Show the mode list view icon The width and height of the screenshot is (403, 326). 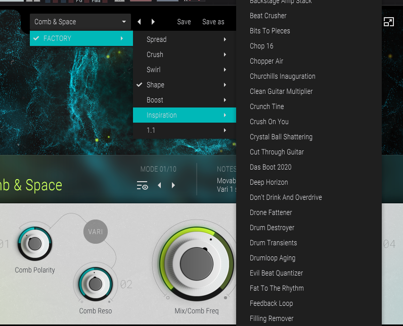pos(142,185)
